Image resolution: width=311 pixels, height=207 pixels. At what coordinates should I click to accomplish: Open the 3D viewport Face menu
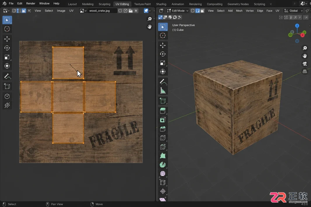coord(269,11)
